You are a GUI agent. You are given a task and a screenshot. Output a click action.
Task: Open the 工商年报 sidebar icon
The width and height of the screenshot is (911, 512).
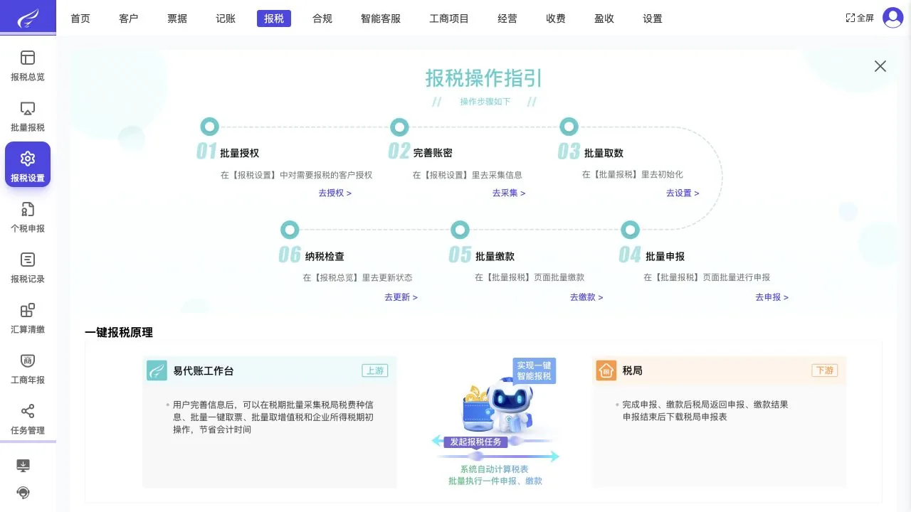click(x=28, y=361)
